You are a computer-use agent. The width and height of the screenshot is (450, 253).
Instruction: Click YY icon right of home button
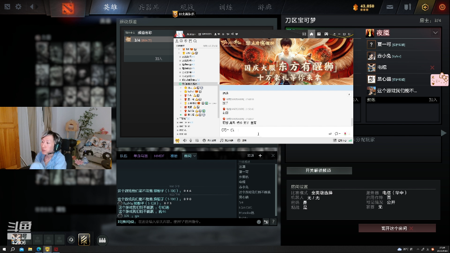(x=319, y=34)
